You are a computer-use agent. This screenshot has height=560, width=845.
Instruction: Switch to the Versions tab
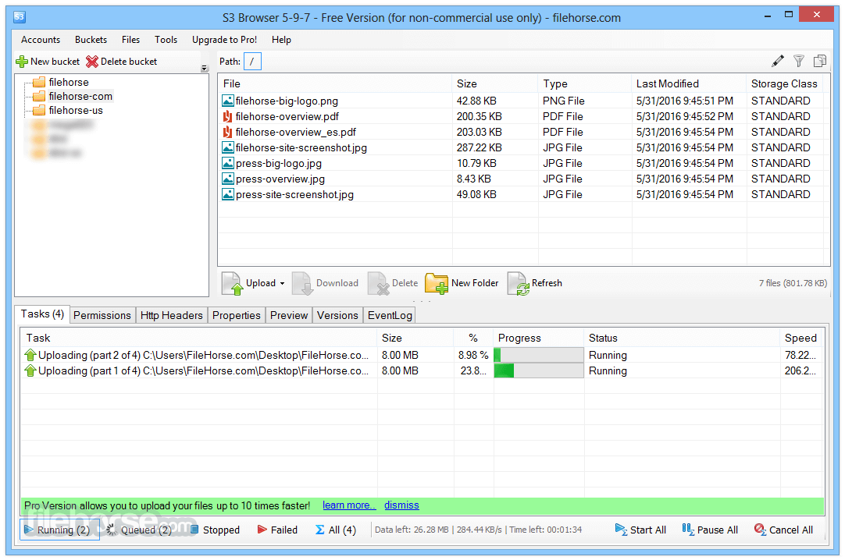[x=337, y=315]
